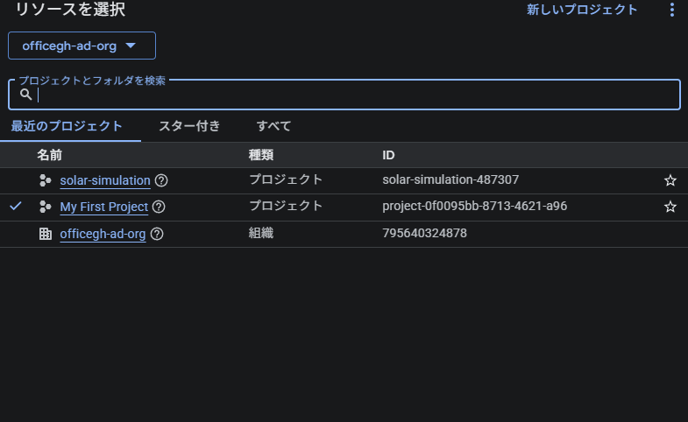Image resolution: width=688 pixels, height=422 pixels.
Task: Click the project icon for solar-simulation
Action: click(x=46, y=180)
